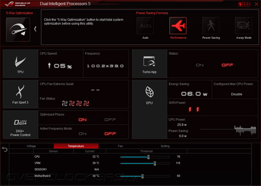Select the Performance airplane icon
The width and height of the screenshot is (261, 186).
tap(178, 26)
